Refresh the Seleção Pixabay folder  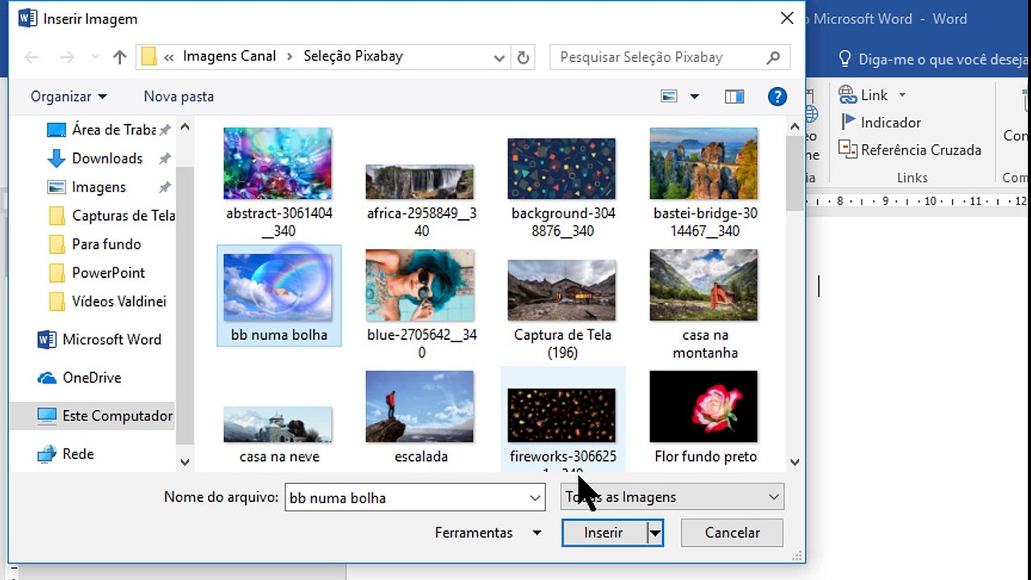click(523, 57)
